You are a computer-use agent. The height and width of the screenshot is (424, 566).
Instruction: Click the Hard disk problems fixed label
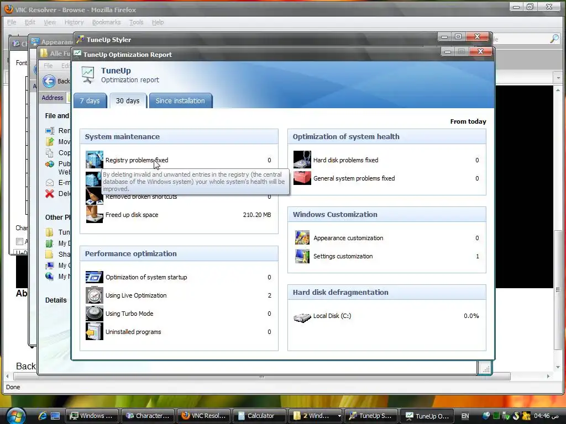346,160
